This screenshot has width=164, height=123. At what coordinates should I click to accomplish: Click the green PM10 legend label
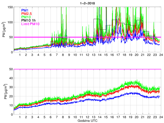coord(26,17)
